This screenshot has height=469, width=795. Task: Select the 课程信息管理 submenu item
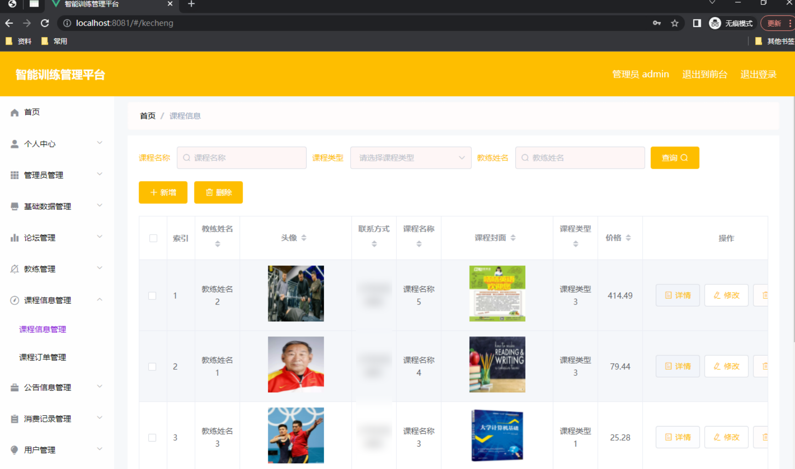pos(43,329)
